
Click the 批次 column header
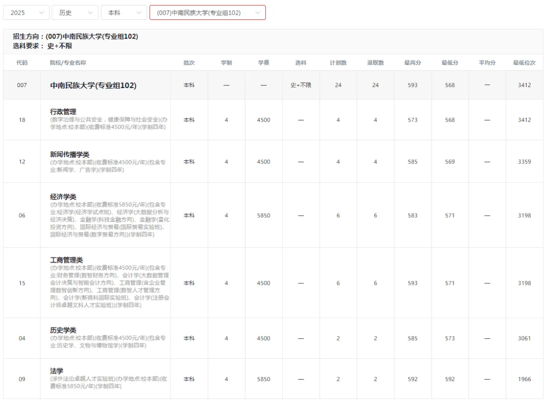coord(189,63)
